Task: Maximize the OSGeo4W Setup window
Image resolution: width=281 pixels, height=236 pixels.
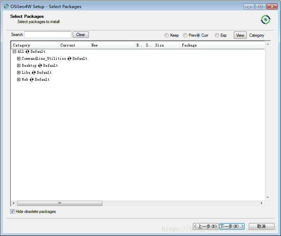Action: (260, 7)
